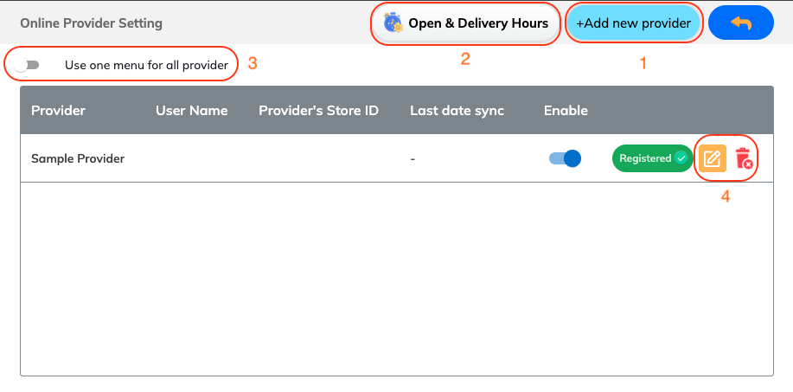Click the dash in Last date sync cell
Screen dimensions: 793x392
click(x=412, y=159)
